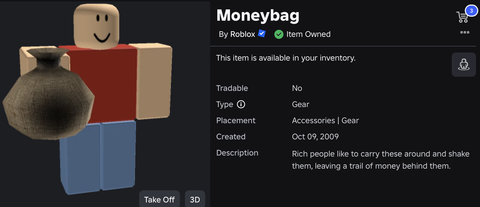Open the shopping cart icon

coord(462,17)
